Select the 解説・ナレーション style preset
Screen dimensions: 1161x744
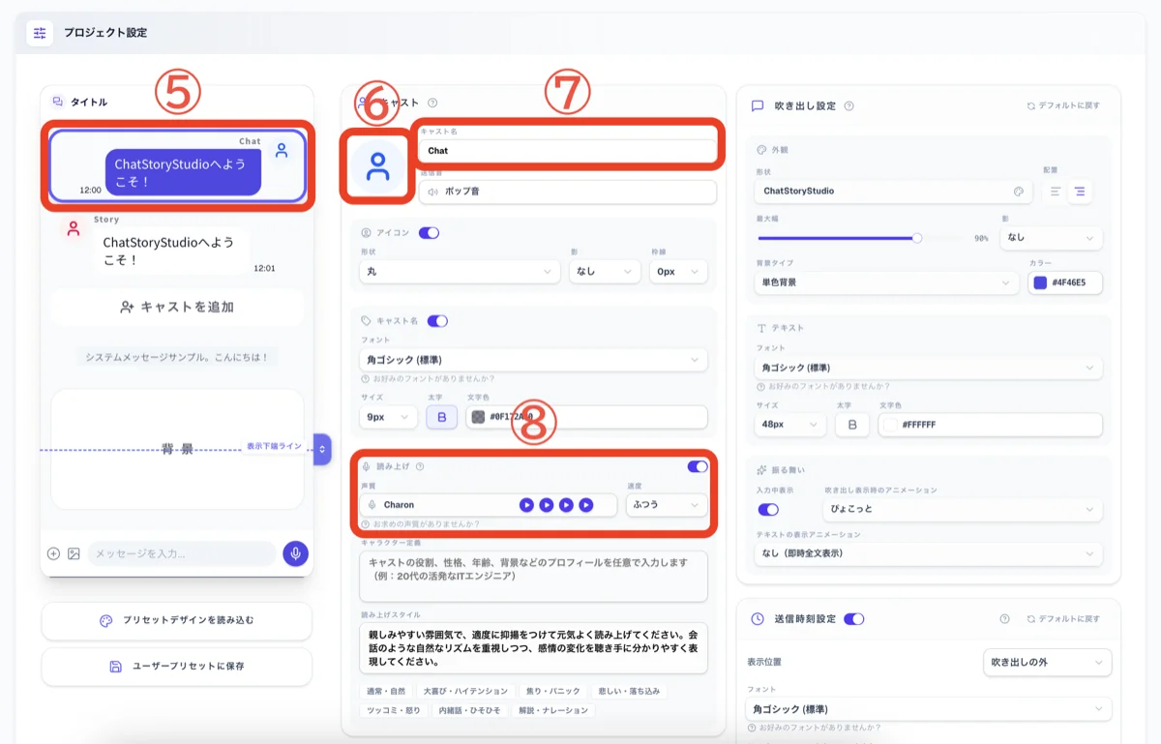pyautogui.click(x=553, y=710)
